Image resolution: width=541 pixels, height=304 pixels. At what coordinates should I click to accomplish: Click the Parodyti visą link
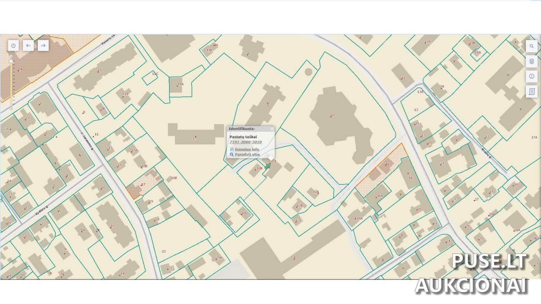247,155
